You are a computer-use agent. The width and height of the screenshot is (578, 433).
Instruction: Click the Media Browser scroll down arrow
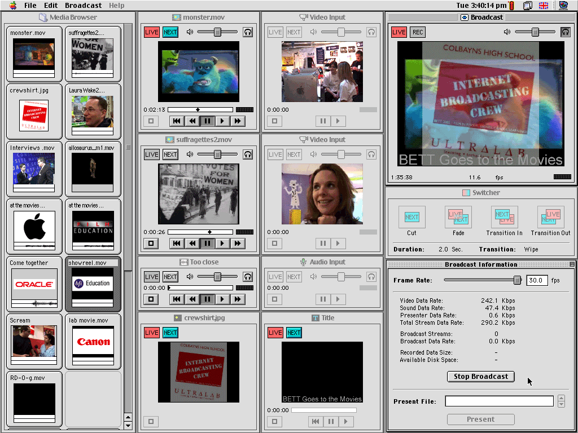pos(128,425)
